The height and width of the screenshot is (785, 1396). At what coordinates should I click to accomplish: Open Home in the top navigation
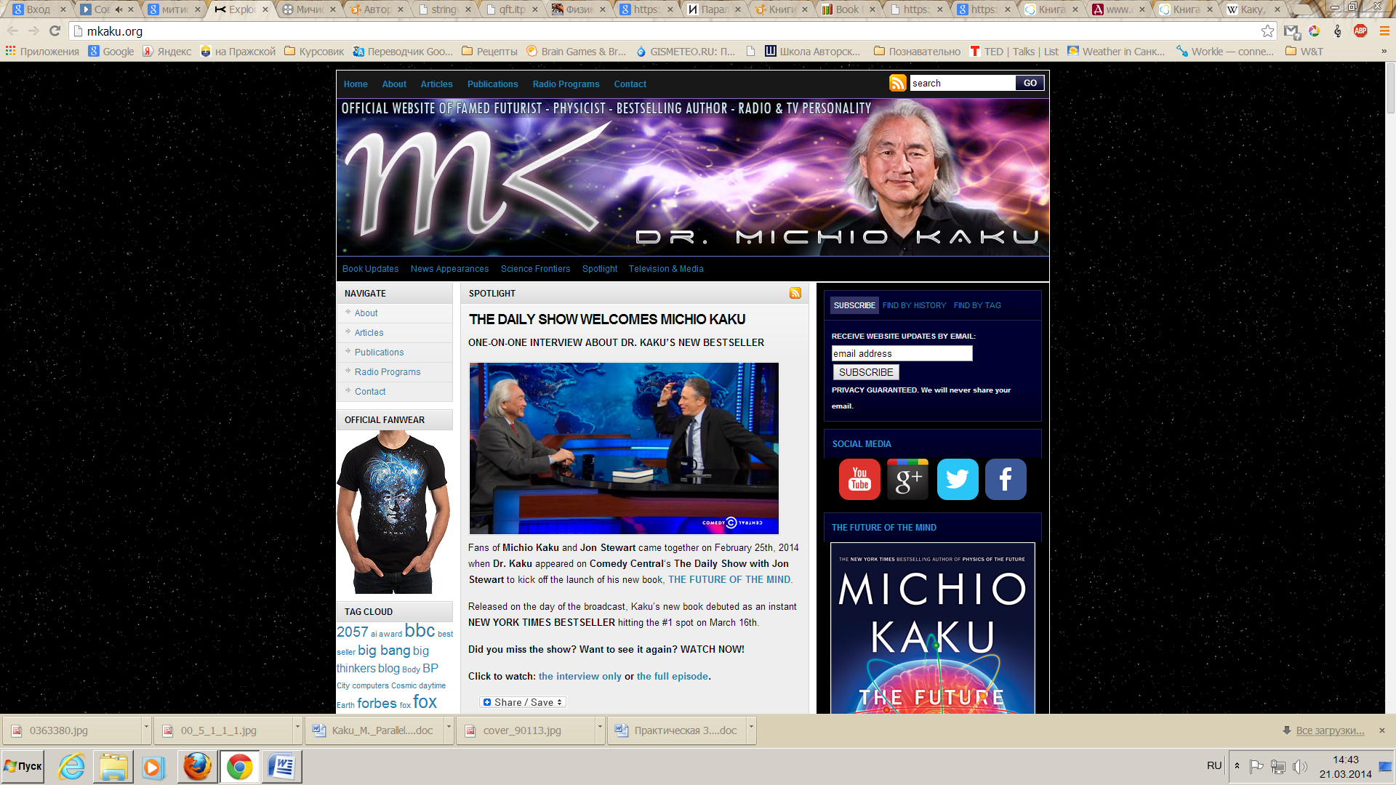point(356,84)
